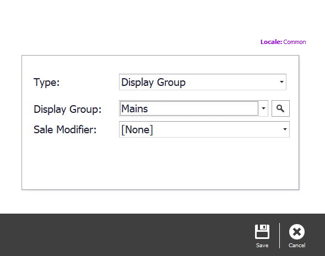Click the Locale: Common label
The height and width of the screenshot is (256, 325).
283,42
